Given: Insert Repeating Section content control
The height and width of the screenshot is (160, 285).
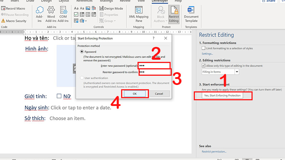Looking at the screenshot, I should pyautogui.click(x=76, y=21).
